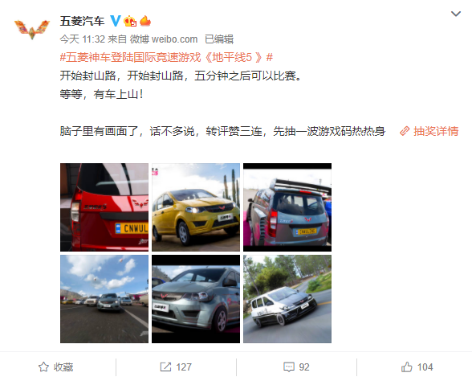View grey car front close-up photo
Viewport: 472px width, 381px height.
click(x=196, y=299)
